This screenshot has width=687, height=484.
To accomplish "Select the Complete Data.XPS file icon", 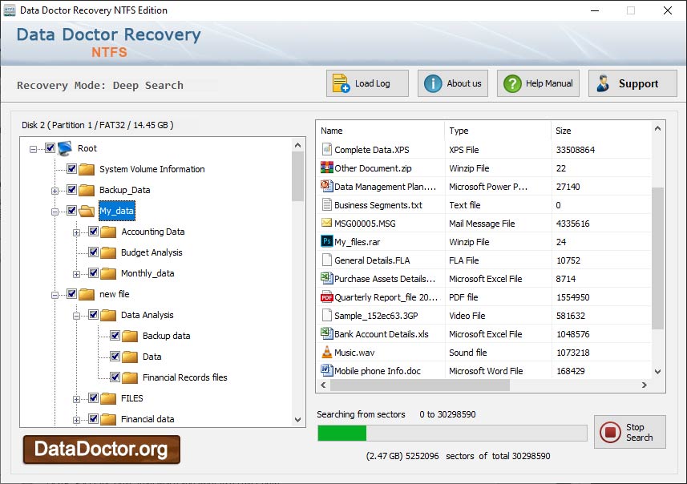I will 326,150.
